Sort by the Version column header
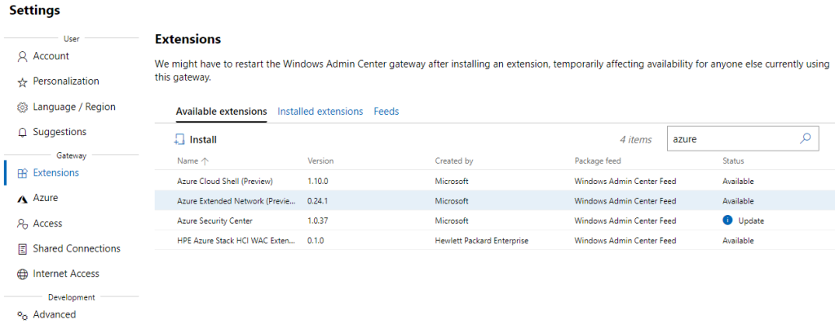Image resolution: width=835 pixels, height=333 pixels. (320, 160)
